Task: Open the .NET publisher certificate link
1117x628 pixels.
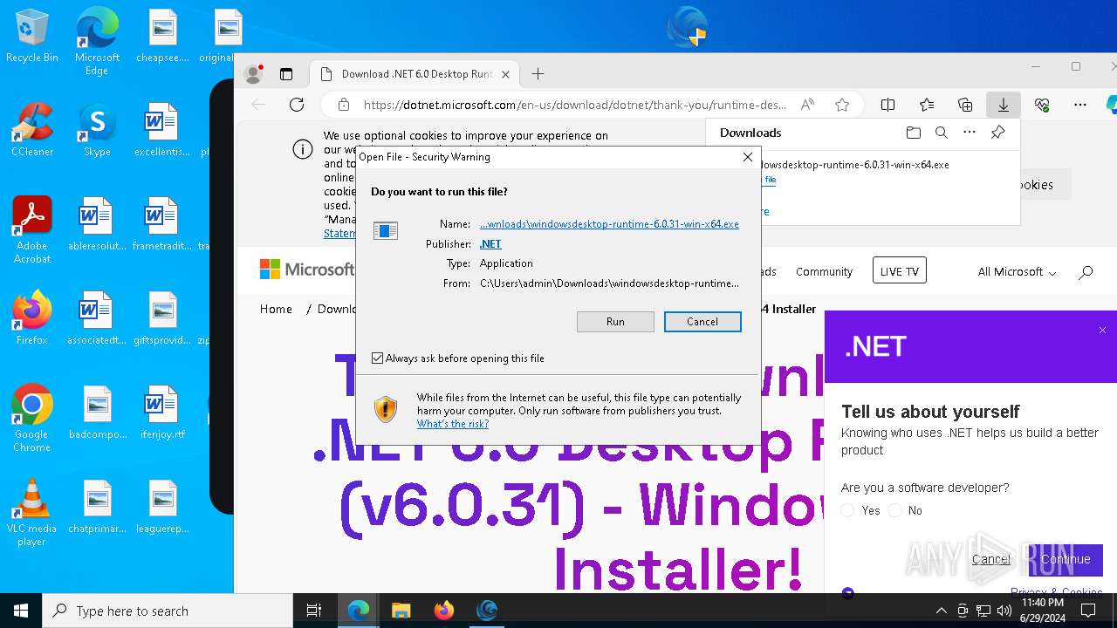Action: 490,244
